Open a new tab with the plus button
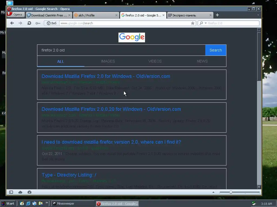 point(217,15)
